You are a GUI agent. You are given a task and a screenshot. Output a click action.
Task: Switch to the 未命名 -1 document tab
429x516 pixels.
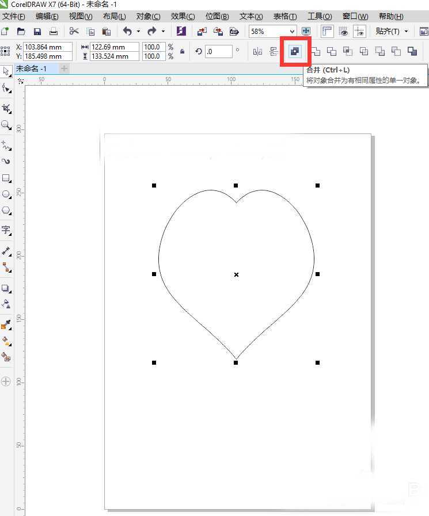coord(31,68)
